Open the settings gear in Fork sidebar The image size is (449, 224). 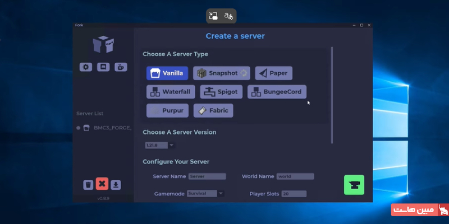86,67
